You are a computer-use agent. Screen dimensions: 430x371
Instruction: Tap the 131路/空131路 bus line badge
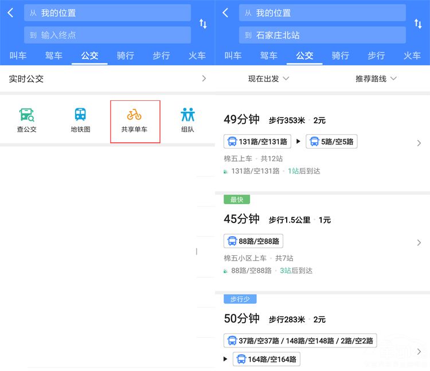point(257,142)
